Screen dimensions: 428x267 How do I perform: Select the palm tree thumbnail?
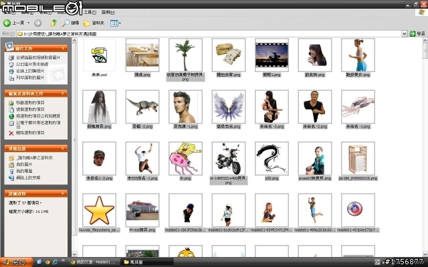185,55
